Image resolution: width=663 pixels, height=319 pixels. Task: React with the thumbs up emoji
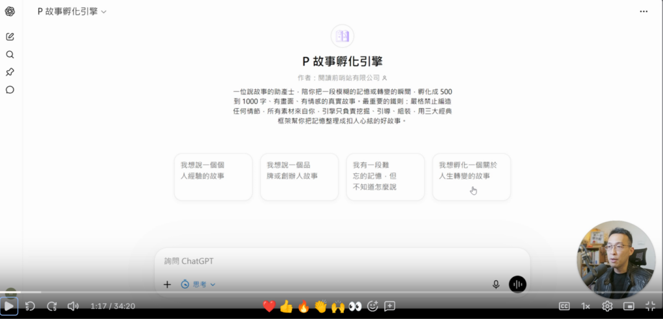click(286, 306)
